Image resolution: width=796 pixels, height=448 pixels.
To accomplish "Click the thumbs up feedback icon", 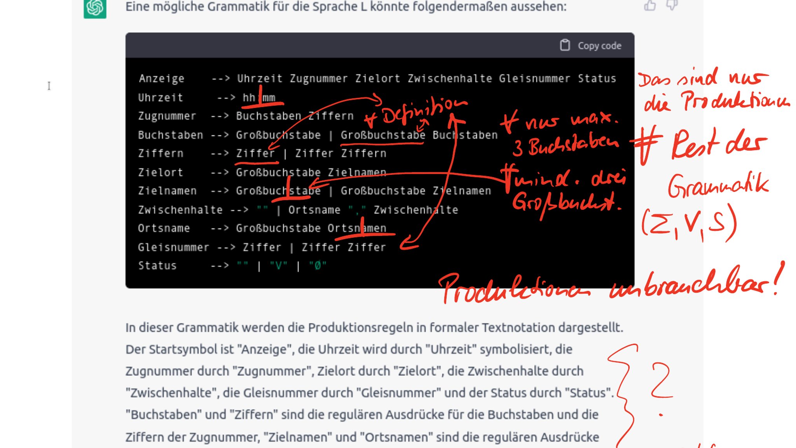I will click(x=650, y=5).
